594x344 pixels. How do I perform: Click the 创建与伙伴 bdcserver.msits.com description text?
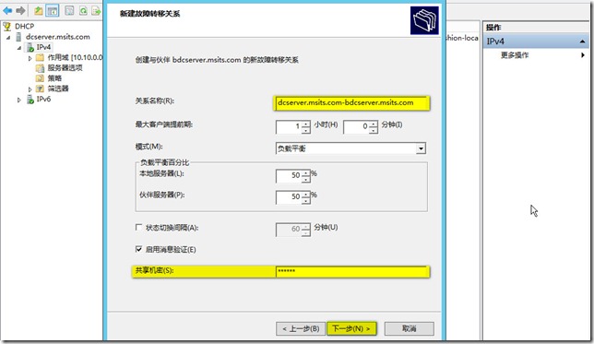click(217, 60)
